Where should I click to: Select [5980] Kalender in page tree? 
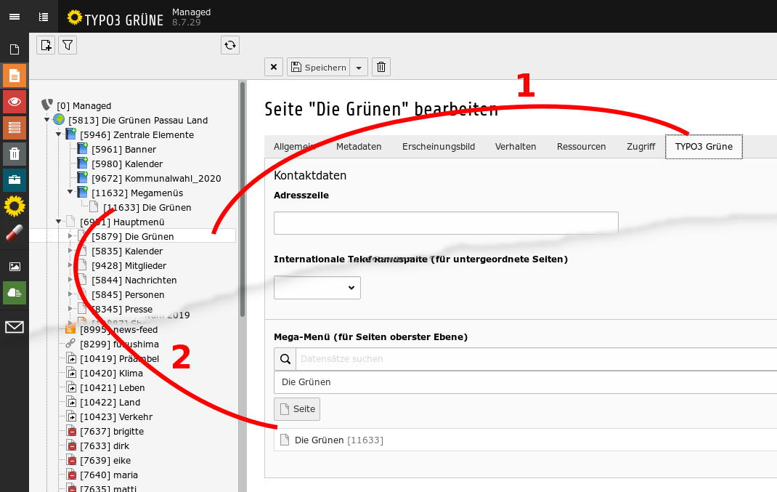pyautogui.click(x=127, y=164)
